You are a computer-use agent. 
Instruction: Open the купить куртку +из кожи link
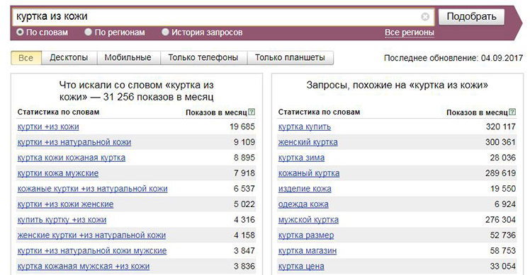(x=62, y=220)
